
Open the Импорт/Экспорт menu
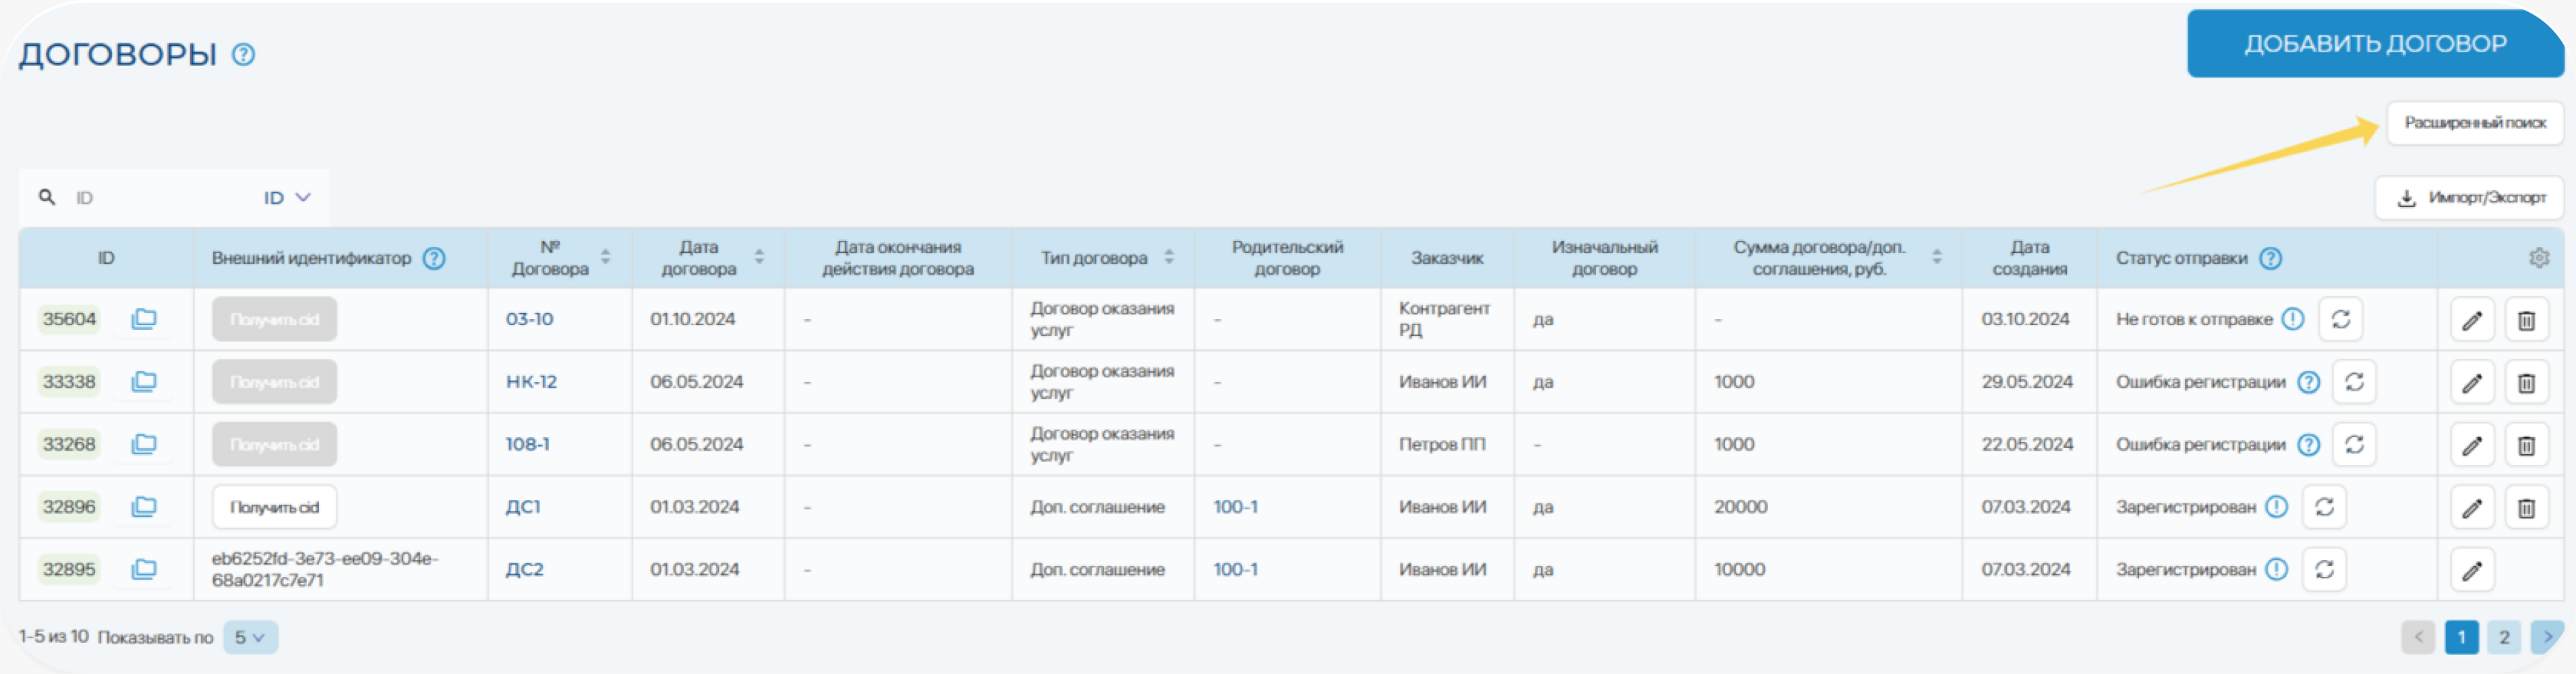click(x=2469, y=198)
